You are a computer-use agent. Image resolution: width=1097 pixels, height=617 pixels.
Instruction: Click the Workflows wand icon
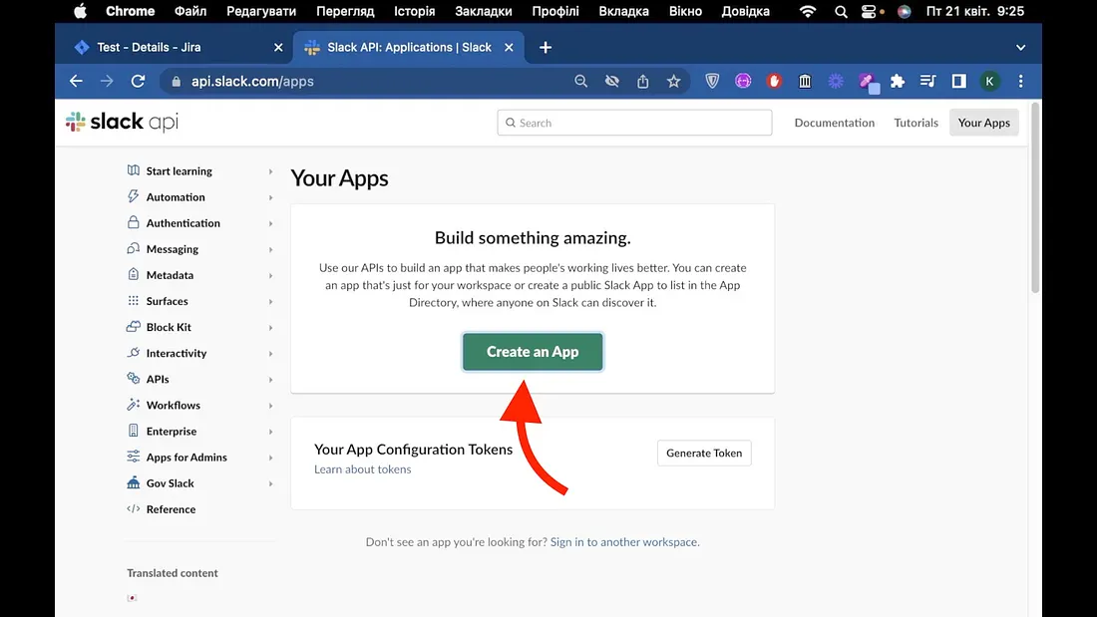click(133, 405)
